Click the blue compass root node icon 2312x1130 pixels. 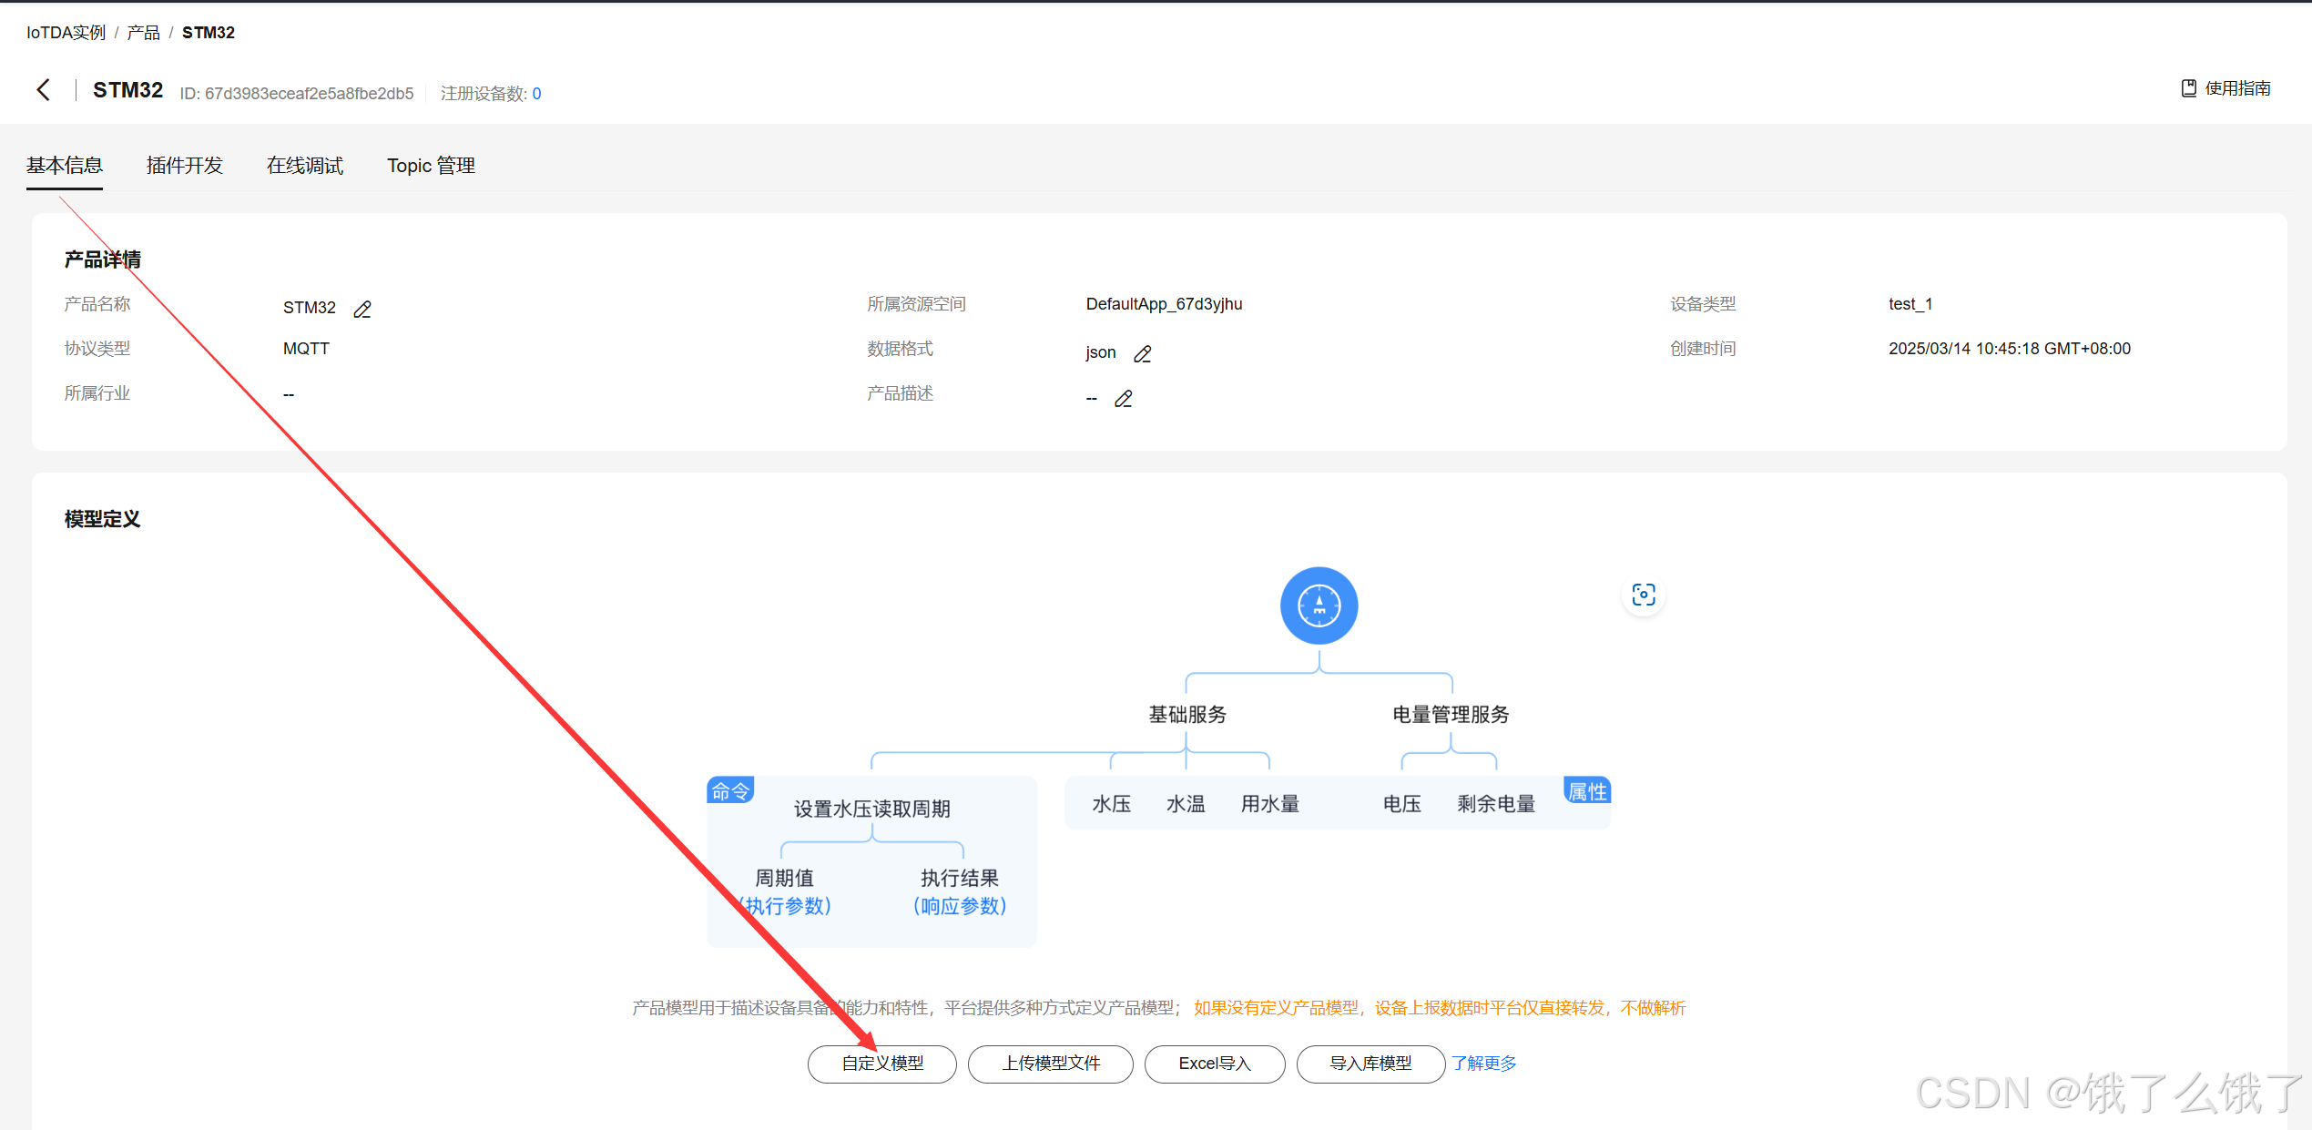tap(1318, 606)
